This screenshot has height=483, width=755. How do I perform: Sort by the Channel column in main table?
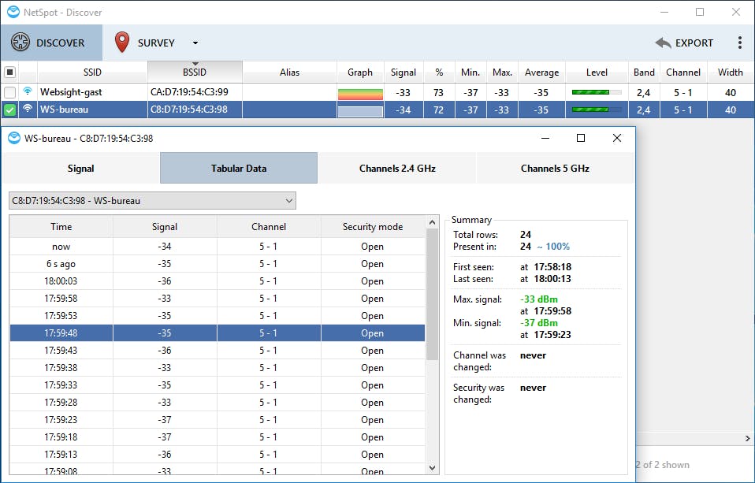tap(682, 72)
